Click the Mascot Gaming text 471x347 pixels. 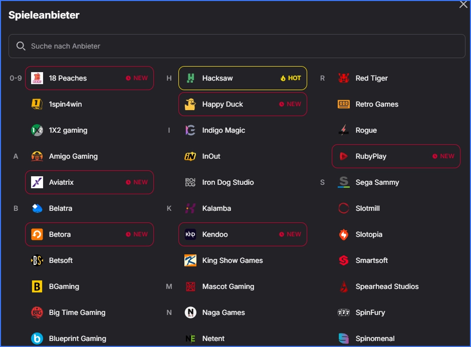click(x=228, y=286)
